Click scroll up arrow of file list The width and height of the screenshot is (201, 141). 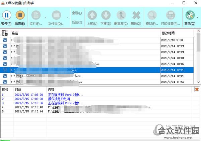[x=198, y=31]
